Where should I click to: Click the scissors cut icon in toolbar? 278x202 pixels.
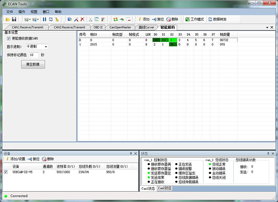(x=91, y=19)
